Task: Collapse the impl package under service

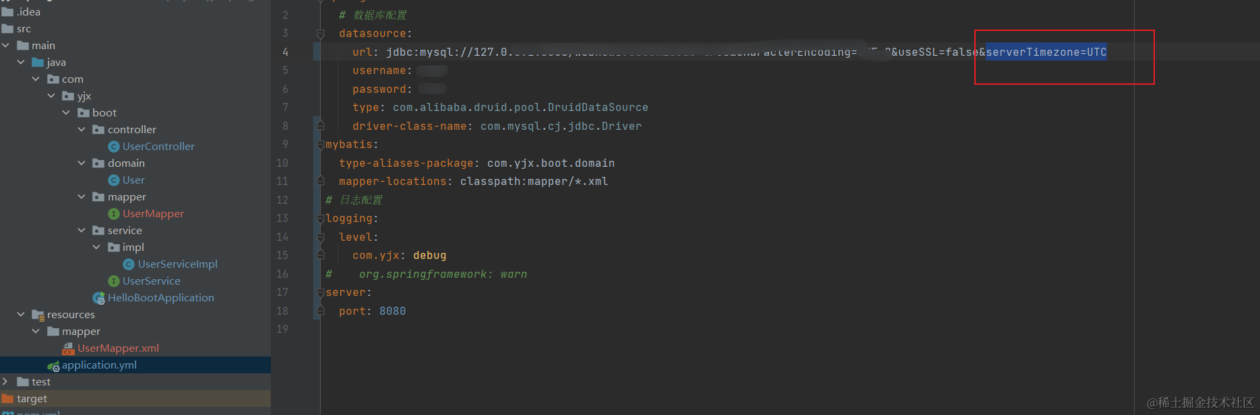Action: click(x=96, y=247)
